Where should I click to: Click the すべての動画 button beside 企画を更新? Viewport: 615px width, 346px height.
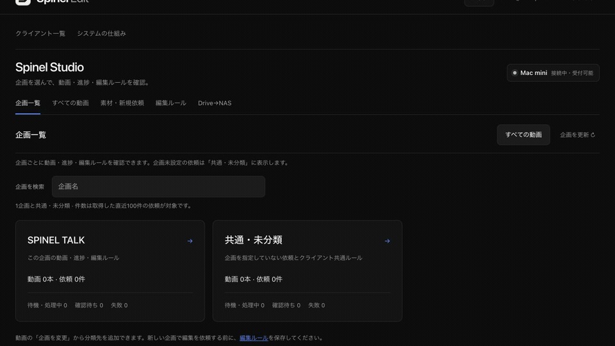pos(523,135)
